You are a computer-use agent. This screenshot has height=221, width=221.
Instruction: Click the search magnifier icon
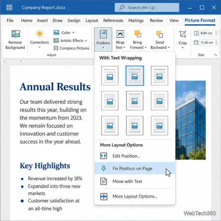(x=122, y=7)
